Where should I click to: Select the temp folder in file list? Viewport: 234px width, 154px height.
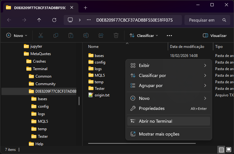96,82
